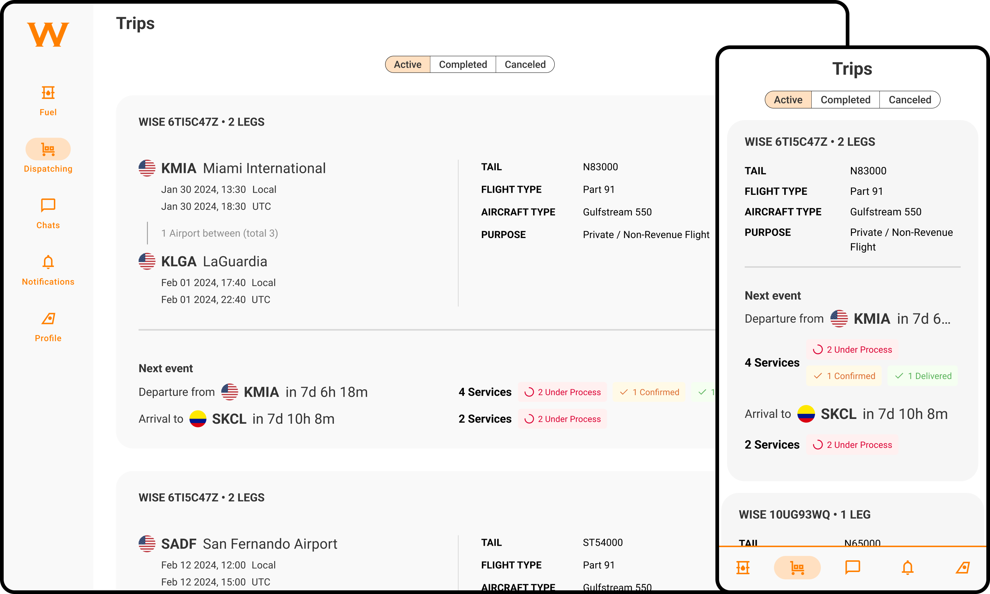Select Completed on mobile view
The width and height of the screenshot is (990, 594).
pos(845,99)
